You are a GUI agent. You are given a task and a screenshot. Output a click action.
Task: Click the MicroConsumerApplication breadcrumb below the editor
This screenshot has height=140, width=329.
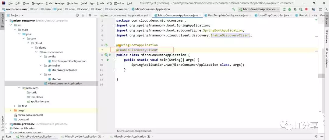[134, 131]
